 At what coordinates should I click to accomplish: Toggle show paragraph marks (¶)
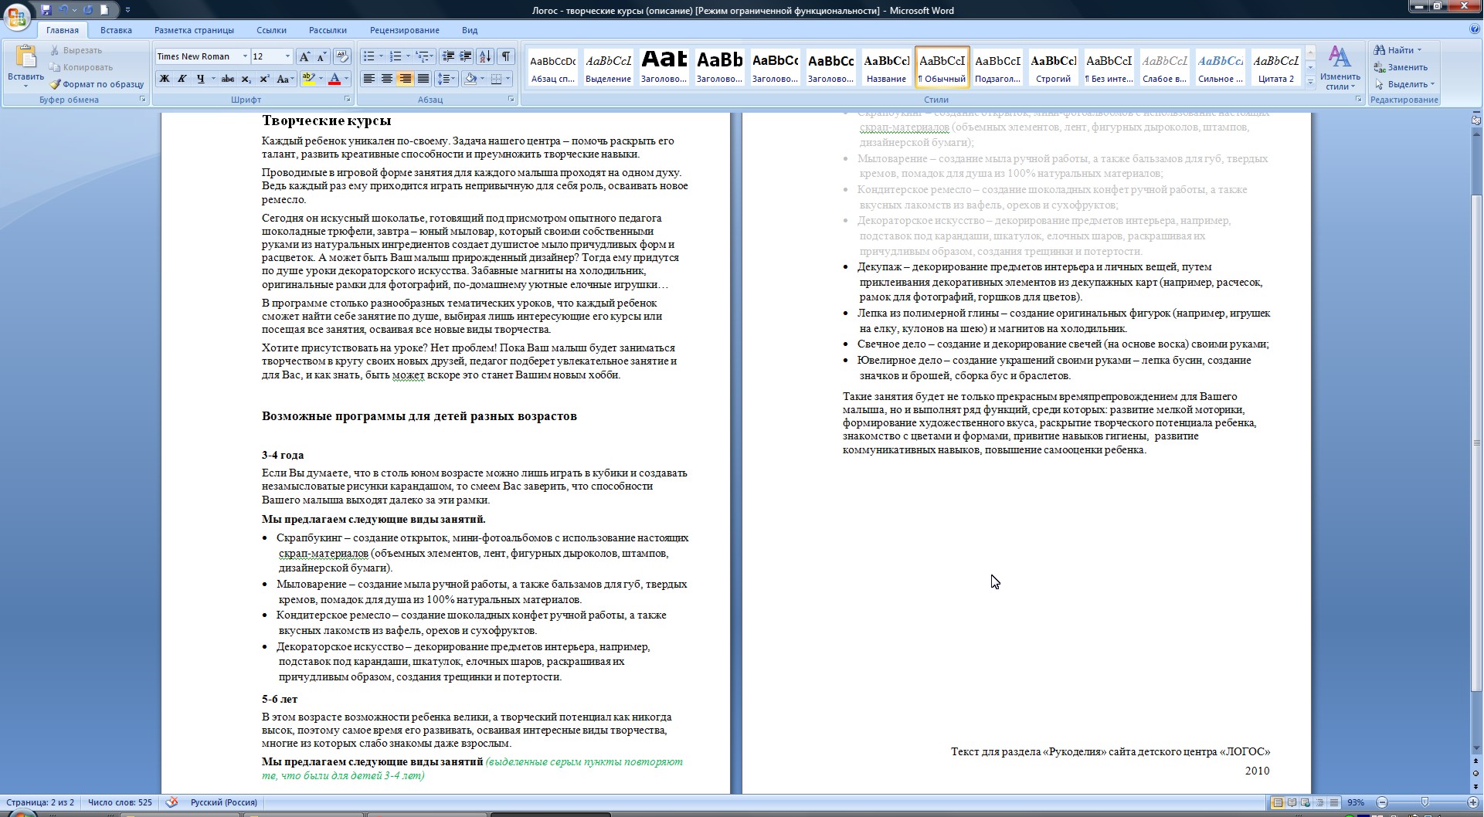(x=506, y=56)
